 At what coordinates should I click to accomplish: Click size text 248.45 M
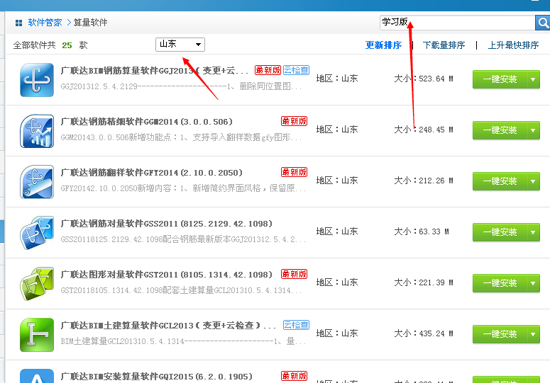[x=436, y=130]
